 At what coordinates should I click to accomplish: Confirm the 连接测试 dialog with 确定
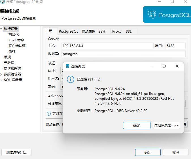(x=137, y=125)
